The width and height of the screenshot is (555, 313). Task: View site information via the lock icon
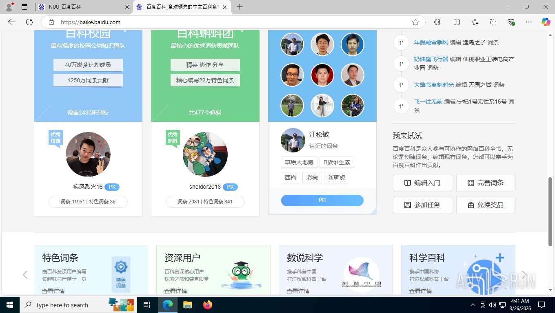pos(51,22)
